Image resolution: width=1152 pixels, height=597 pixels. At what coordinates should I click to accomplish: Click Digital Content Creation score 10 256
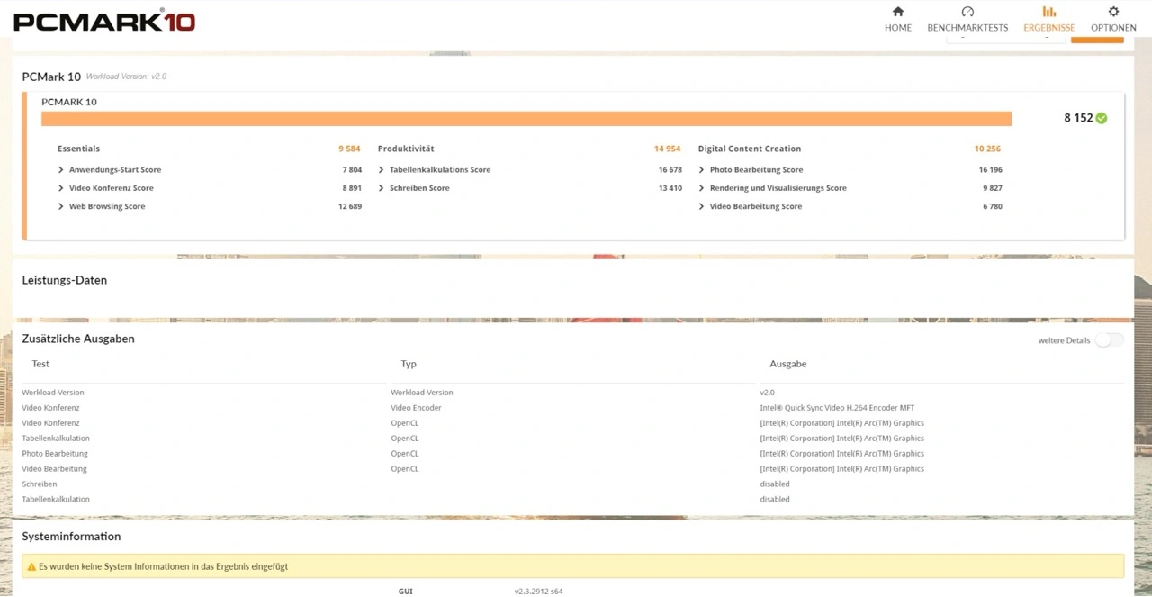coord(987,149)
